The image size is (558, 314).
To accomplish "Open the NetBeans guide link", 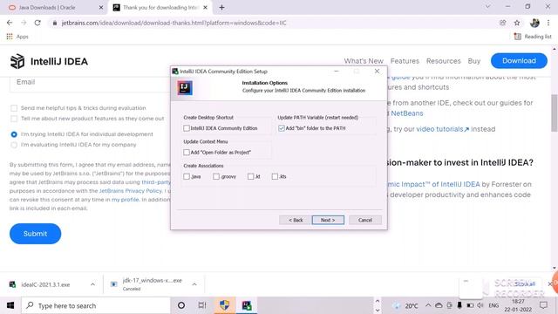I will point(407,113).
